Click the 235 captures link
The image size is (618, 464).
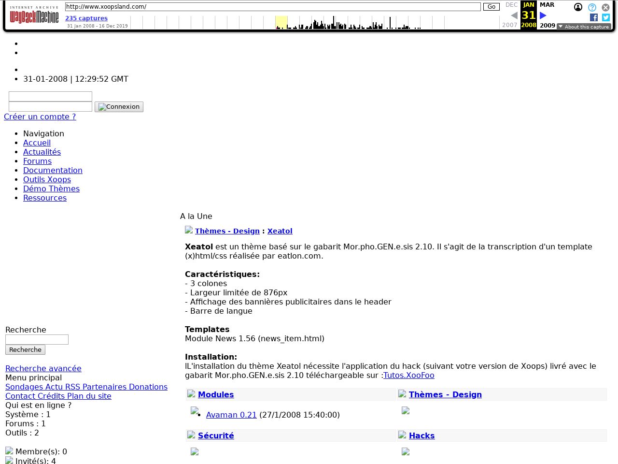tap(86, 18)
